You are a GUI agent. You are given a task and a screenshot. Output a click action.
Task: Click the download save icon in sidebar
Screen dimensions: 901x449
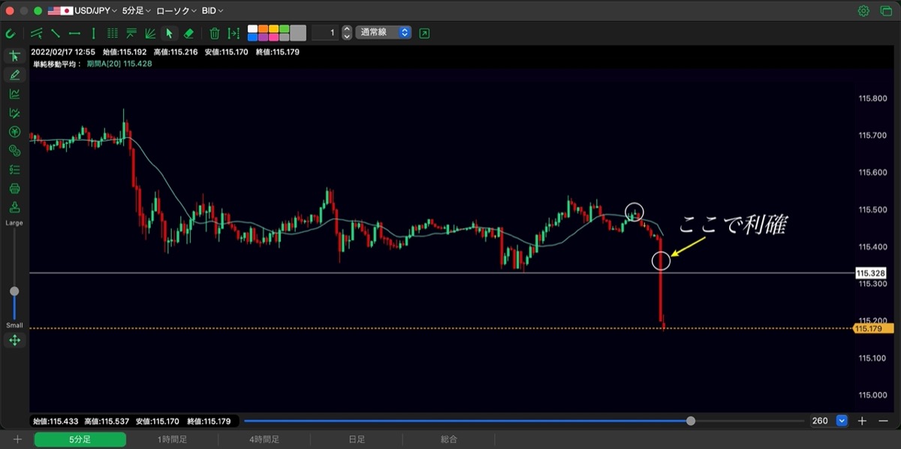pyautogui.click(x=14, y=208)
